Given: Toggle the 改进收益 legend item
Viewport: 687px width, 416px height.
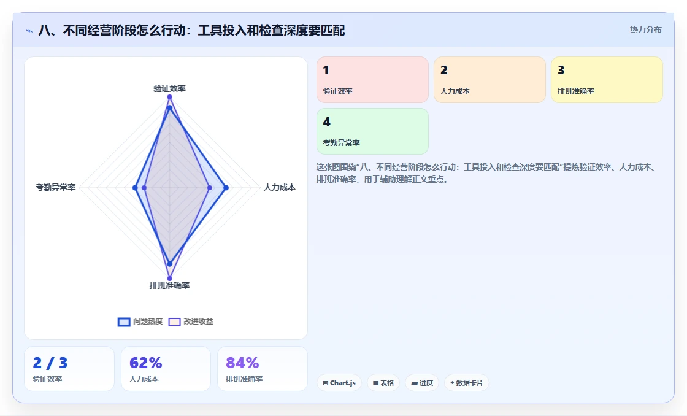Looking at the screenshot, I should tap(191, 322).
